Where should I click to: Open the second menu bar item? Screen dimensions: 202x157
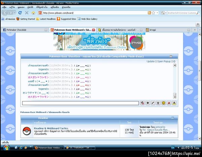pyautogui.click(x=12, y=7)
